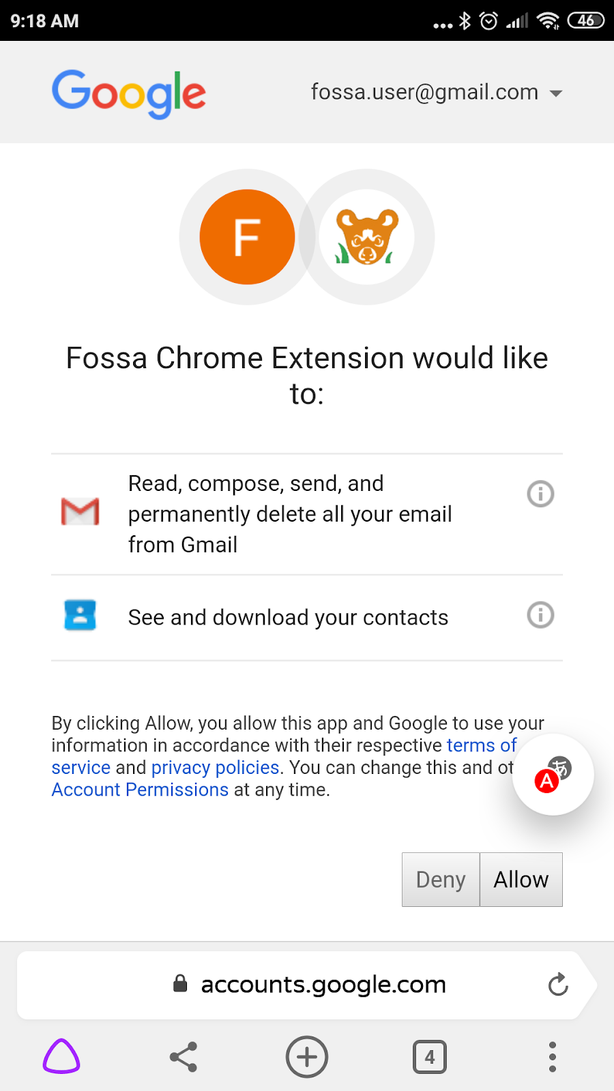Viewport: 614px width, 1091px height.
Task: Tap the Alice assistant icon
Action: pyautogui.click(x=61, y=1057)
